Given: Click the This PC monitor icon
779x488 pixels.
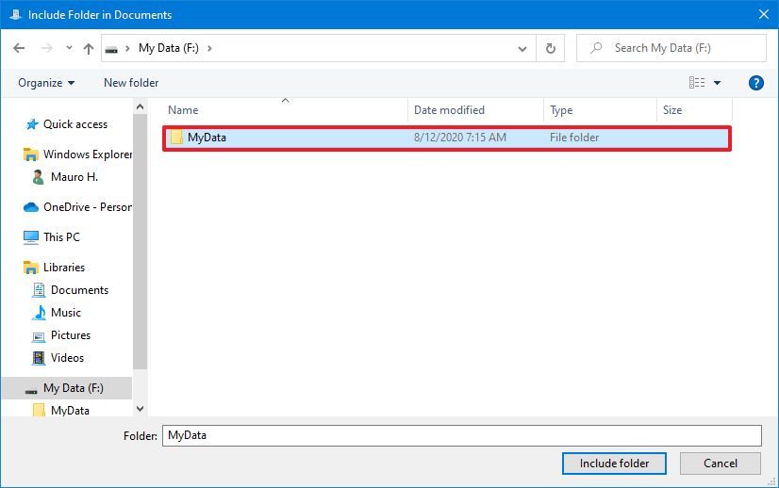Looking at the screenshot, I should pos(31,237).
